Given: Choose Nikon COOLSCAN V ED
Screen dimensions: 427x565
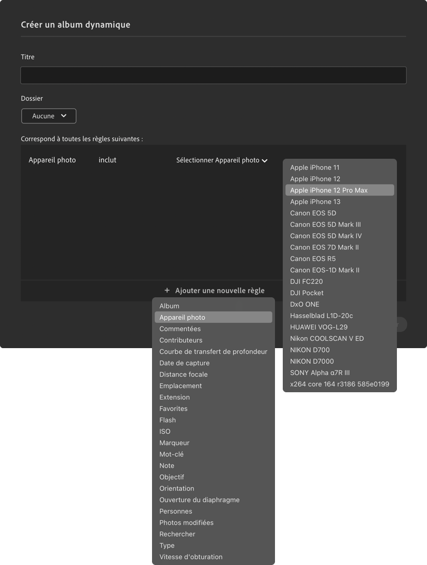Looking at the screenshot, I should pyautogui.click(x=340, y=339).
